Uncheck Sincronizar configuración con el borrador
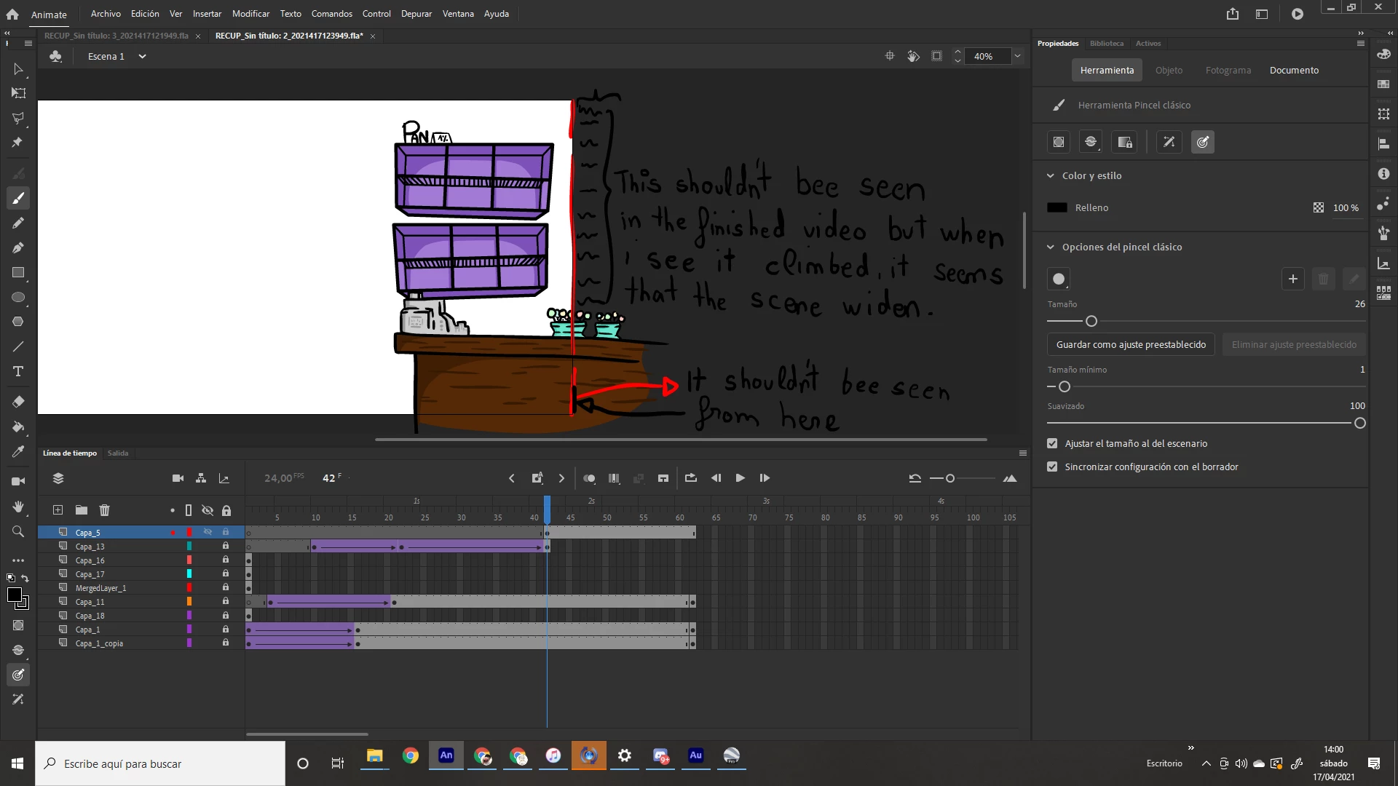Viewport: 1398px width, 786px height. point(1052,467)
